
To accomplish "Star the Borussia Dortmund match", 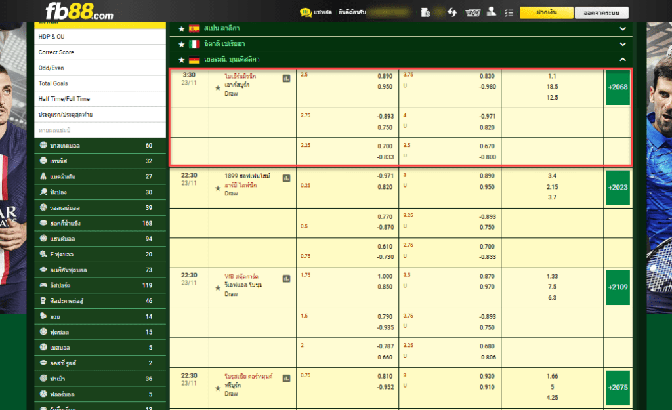I will [x=218, y=388].
